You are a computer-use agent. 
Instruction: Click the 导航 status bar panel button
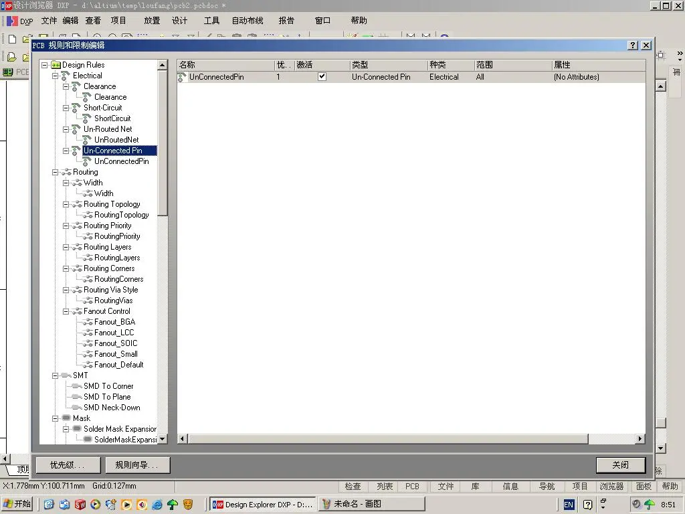pyautogui.click(x=547, y=487)
